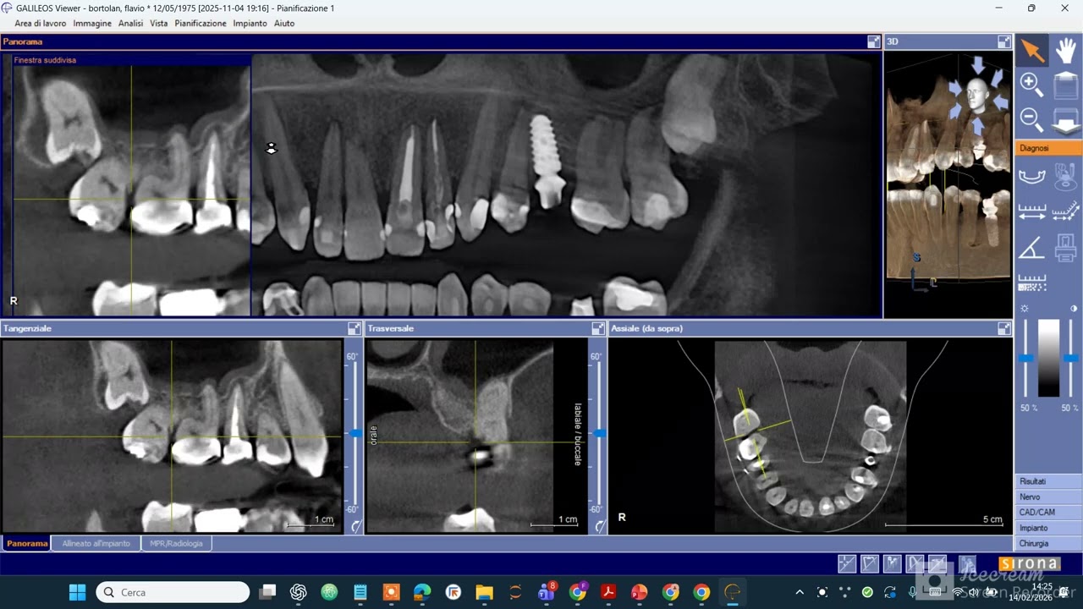Click the panoramic curve jaw icon
The height and width of the screenshot is (609, 1083).
pyautogui.click(x=1032, y=176)
